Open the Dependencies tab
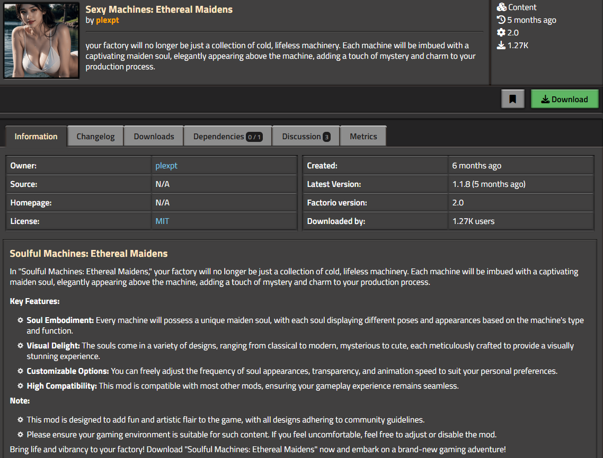This screenshot has width=603, height=458. [228, 137]
